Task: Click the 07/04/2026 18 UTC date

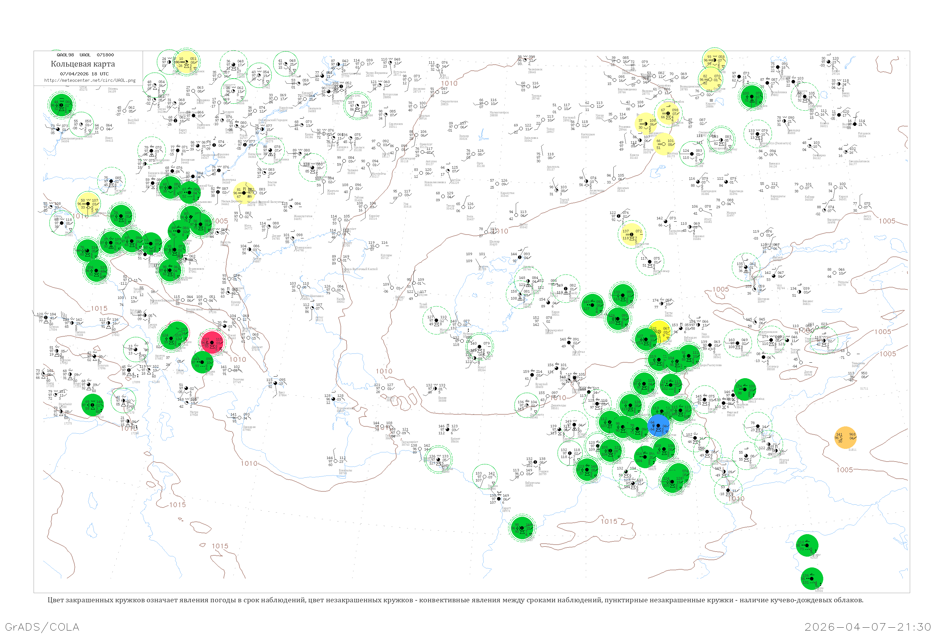Action: [84, 74]
